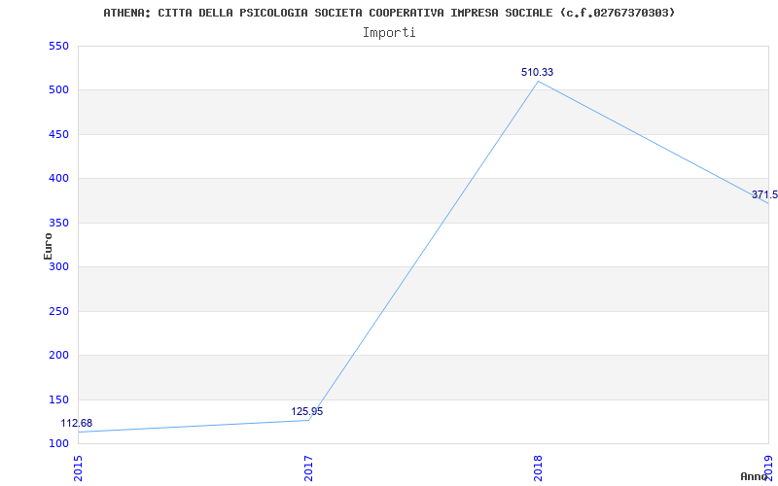Select the 2015 x-axis label
The width and height of the screenshot is (778, 486).
78,469
